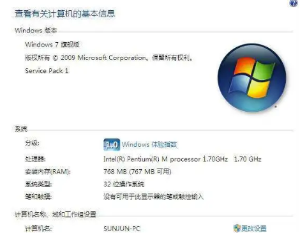Click the SUNJUN-PC computer name
Viewport: 307px width, 242px height.
122,229
